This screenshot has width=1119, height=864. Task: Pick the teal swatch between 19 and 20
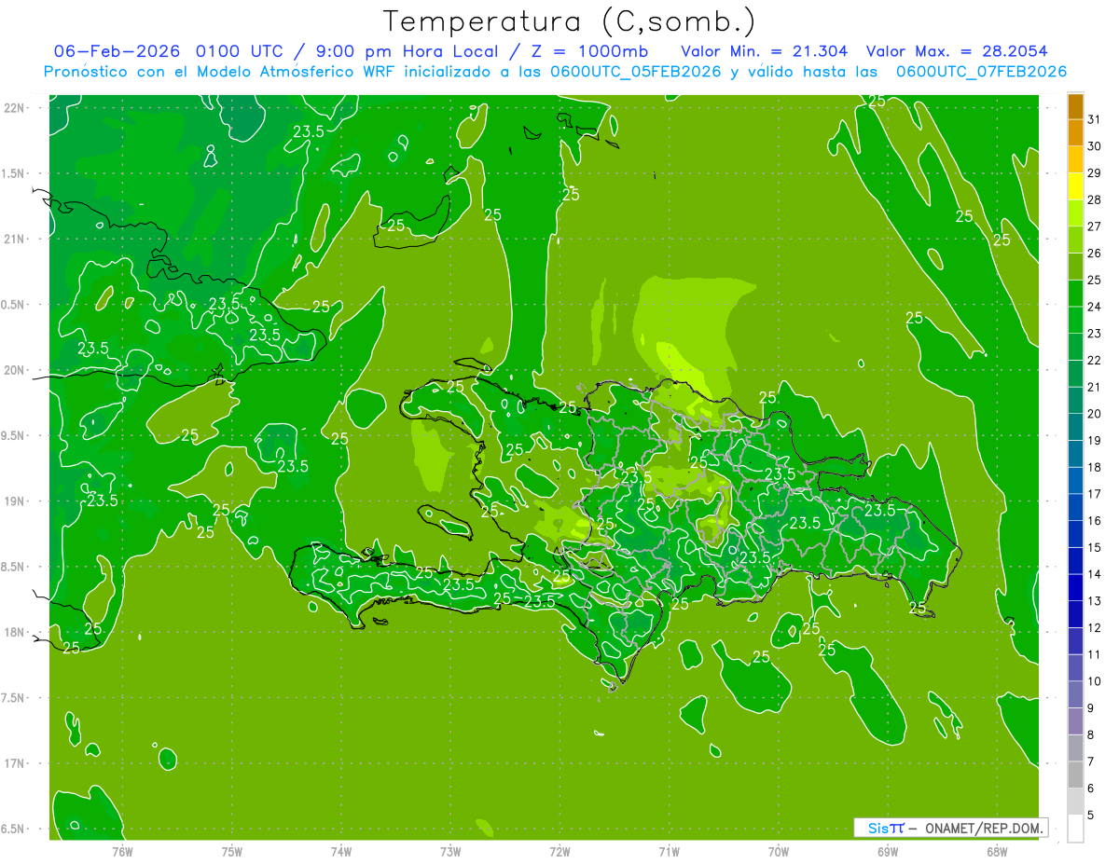pos(1075,428)
